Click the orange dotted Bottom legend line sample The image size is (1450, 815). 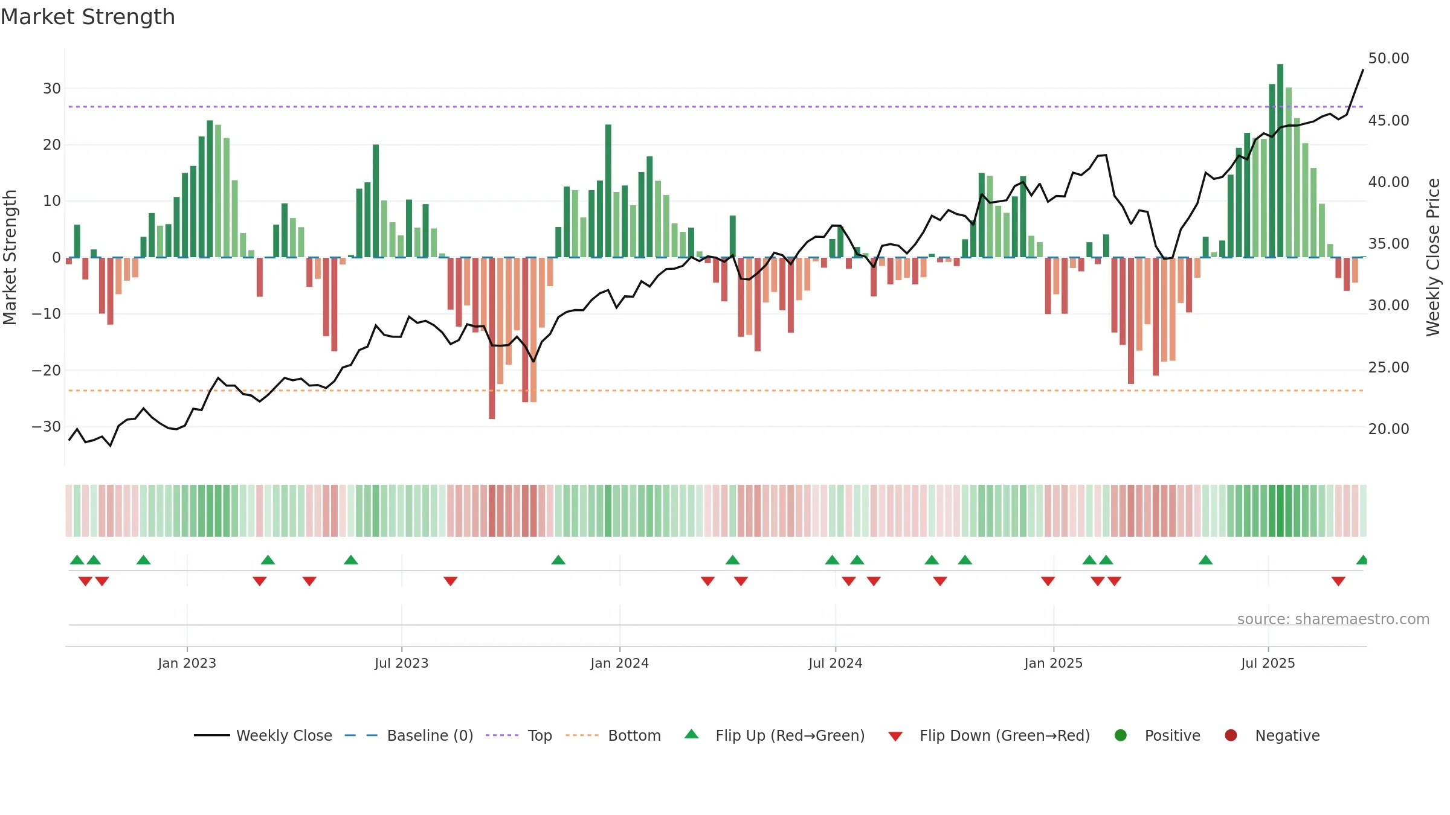582,735
